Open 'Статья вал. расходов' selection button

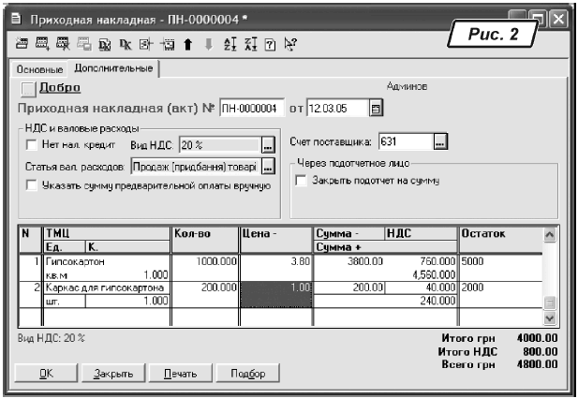pos(268,166)
